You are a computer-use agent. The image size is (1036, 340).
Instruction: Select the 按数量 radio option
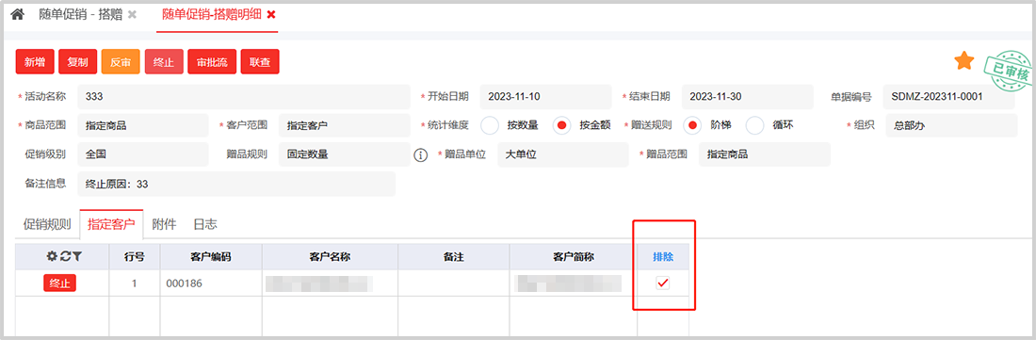pos(490,124)
